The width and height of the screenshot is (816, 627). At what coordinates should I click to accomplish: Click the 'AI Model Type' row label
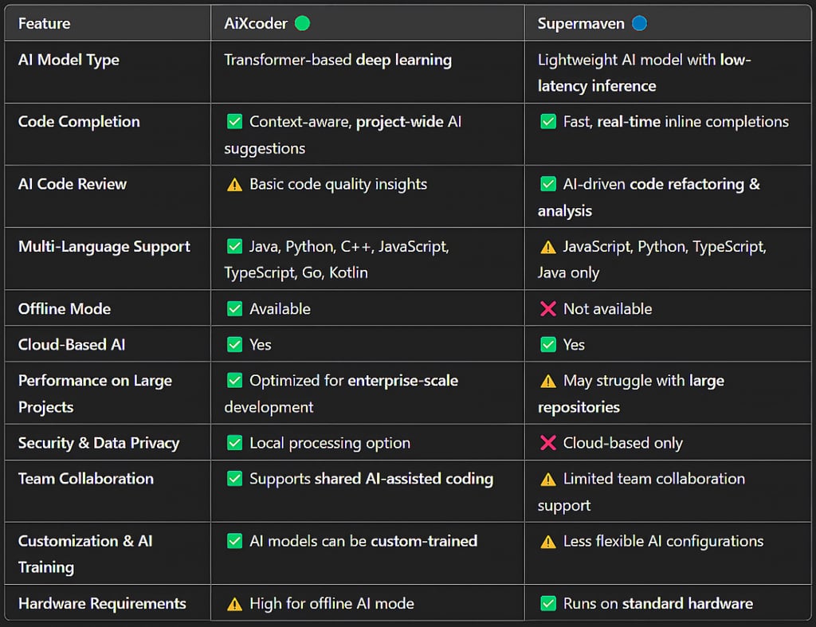click(69, 61)
